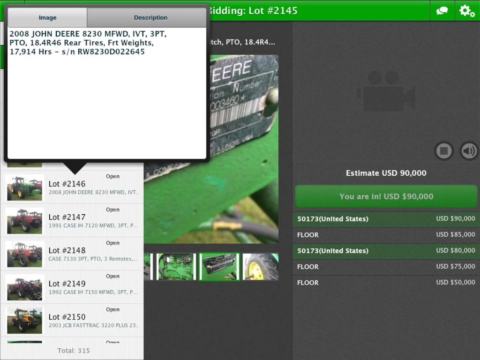The width and height of the screenshot is (480, 360).
Task: Open Lot #2149 tractor thumbnail
Action: (x=25, y=288)
